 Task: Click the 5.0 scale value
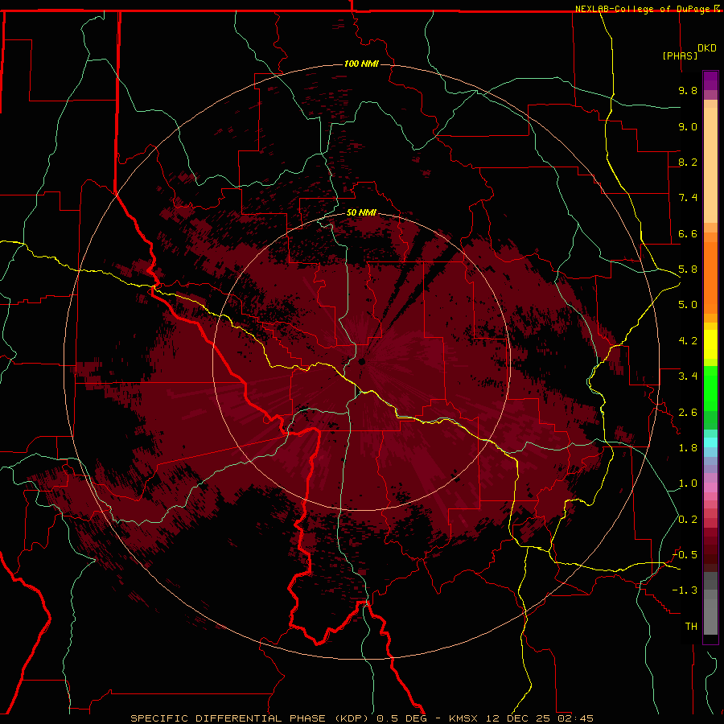coord(688,305)
